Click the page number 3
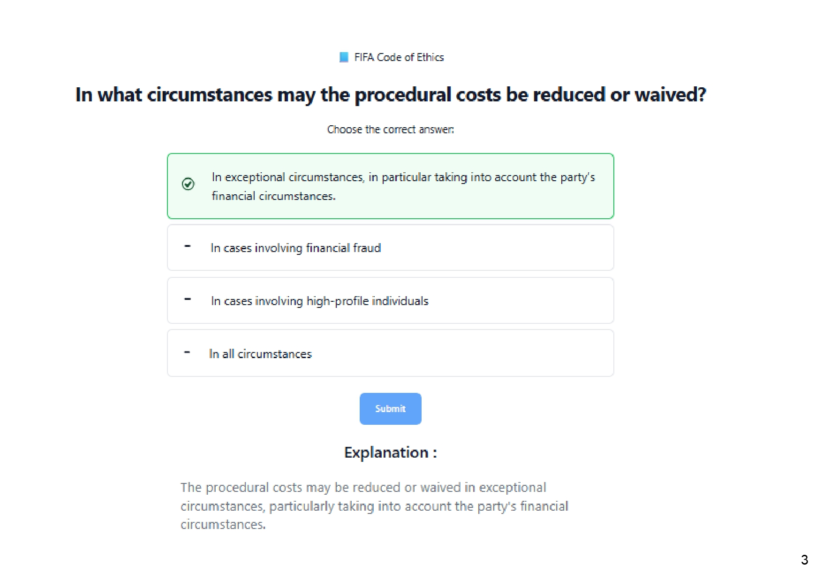 [805, 560]
